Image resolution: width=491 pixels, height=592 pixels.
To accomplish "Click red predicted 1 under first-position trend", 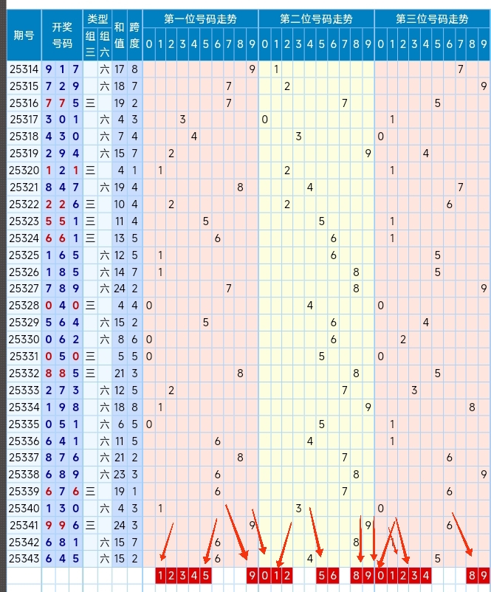I will [160, 575].
